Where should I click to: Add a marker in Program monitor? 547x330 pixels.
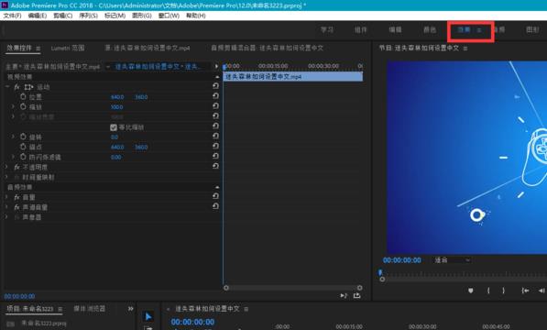point(471,291)
